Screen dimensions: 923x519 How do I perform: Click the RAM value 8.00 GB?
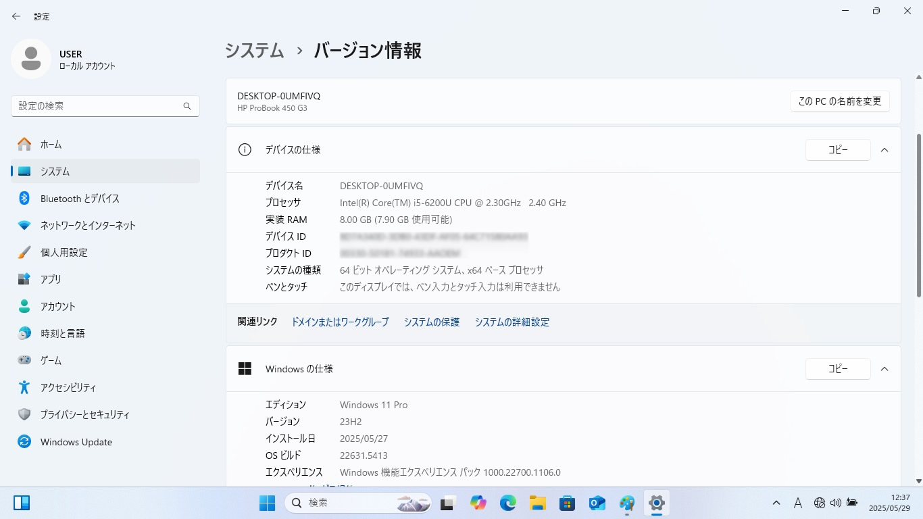396,220
